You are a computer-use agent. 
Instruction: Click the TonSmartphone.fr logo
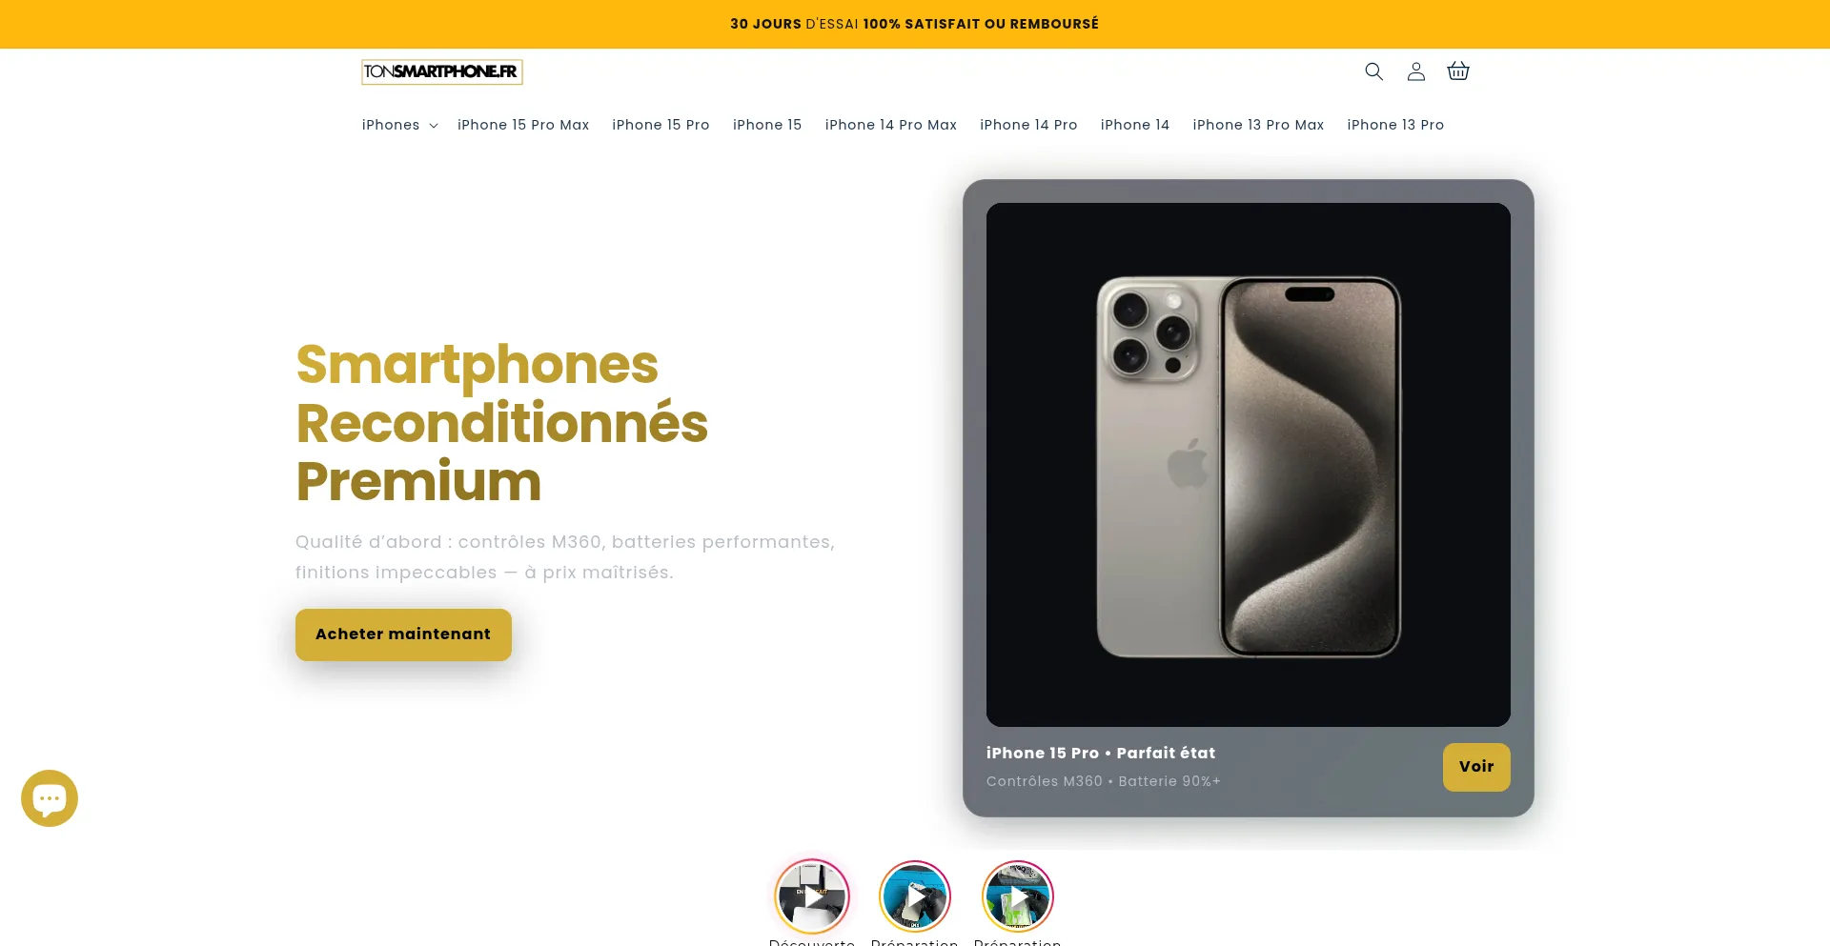pyautogui.click(x=442, y=71)
